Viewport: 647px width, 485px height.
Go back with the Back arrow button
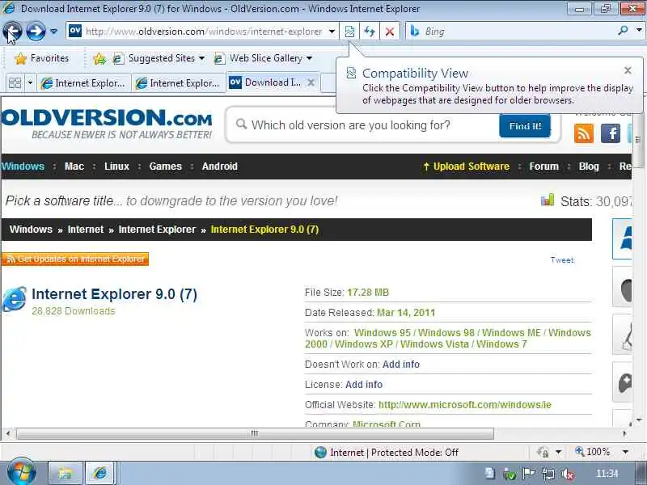click(x=12, y=31)
